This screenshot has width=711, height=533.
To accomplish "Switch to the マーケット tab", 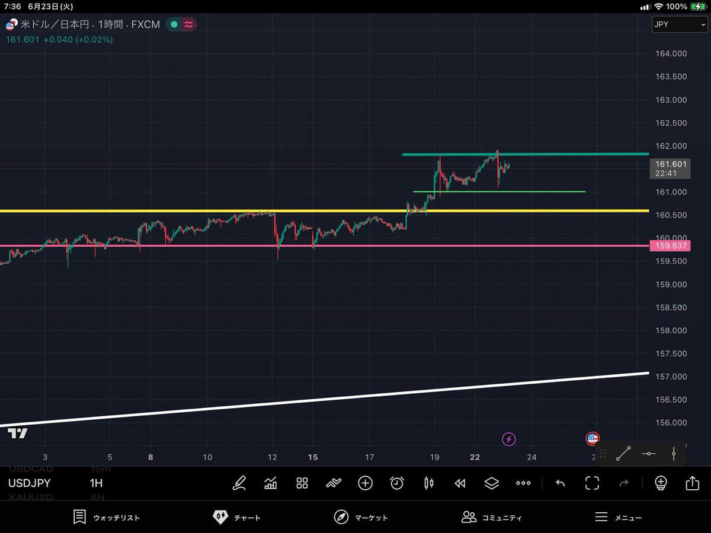I will (x=361, y=517).
